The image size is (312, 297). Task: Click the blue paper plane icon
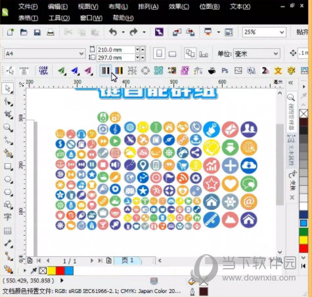tap(75, 70)
